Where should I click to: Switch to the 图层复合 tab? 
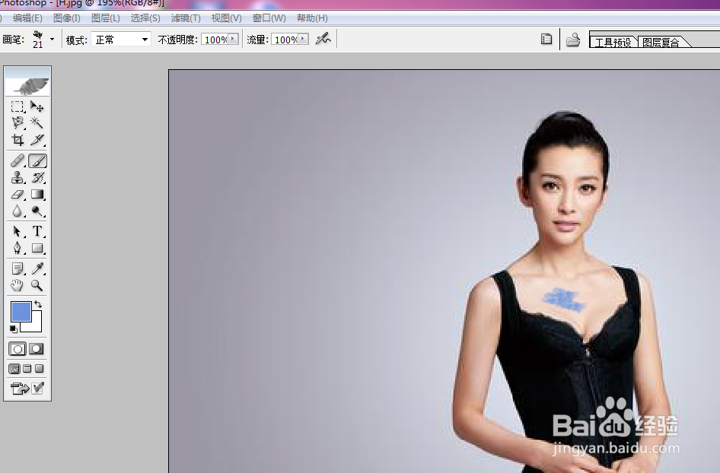[x=661, y=43]
